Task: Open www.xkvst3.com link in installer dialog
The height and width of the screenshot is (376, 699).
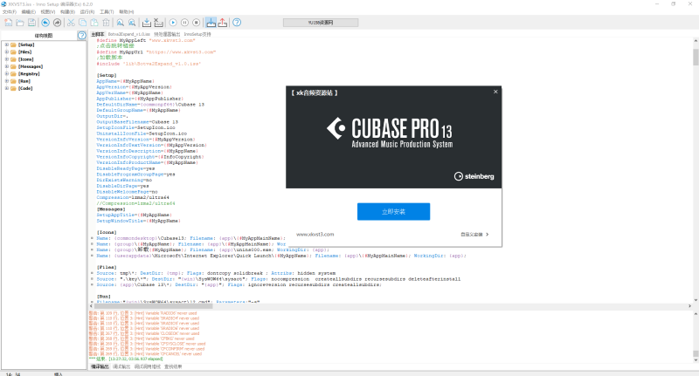Action: (315, 235)
